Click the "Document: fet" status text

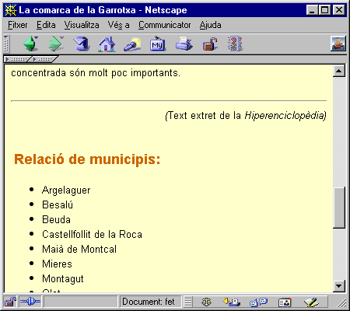tap(149, 302)
